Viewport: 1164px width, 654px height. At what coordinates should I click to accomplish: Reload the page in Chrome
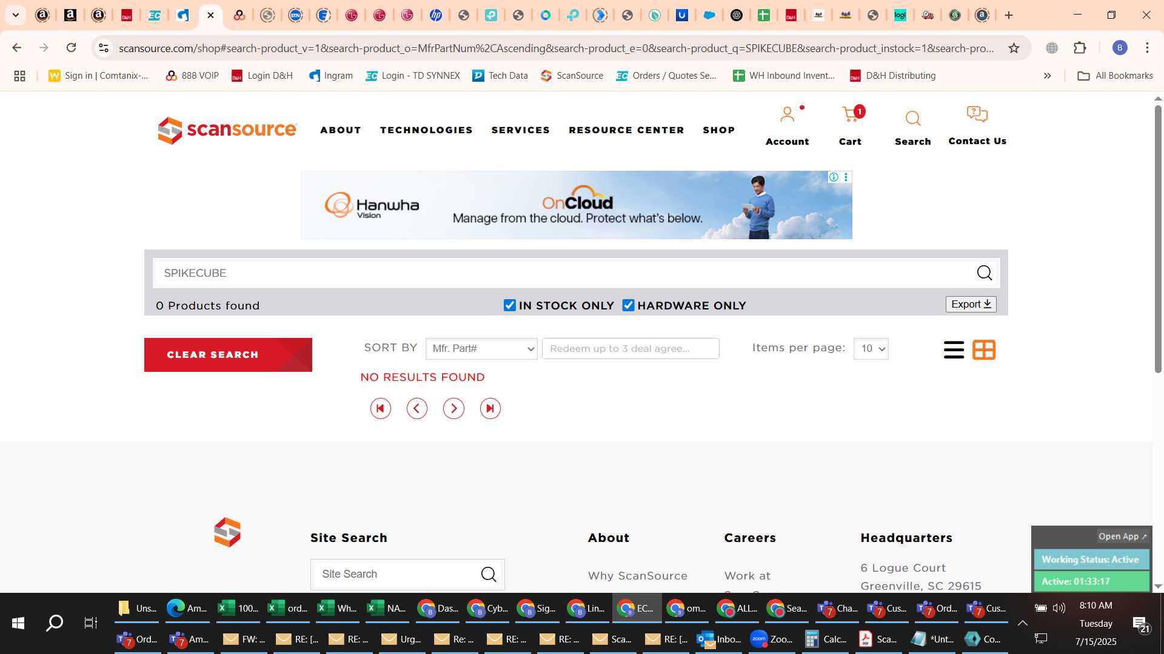click(x=71, y=48)
